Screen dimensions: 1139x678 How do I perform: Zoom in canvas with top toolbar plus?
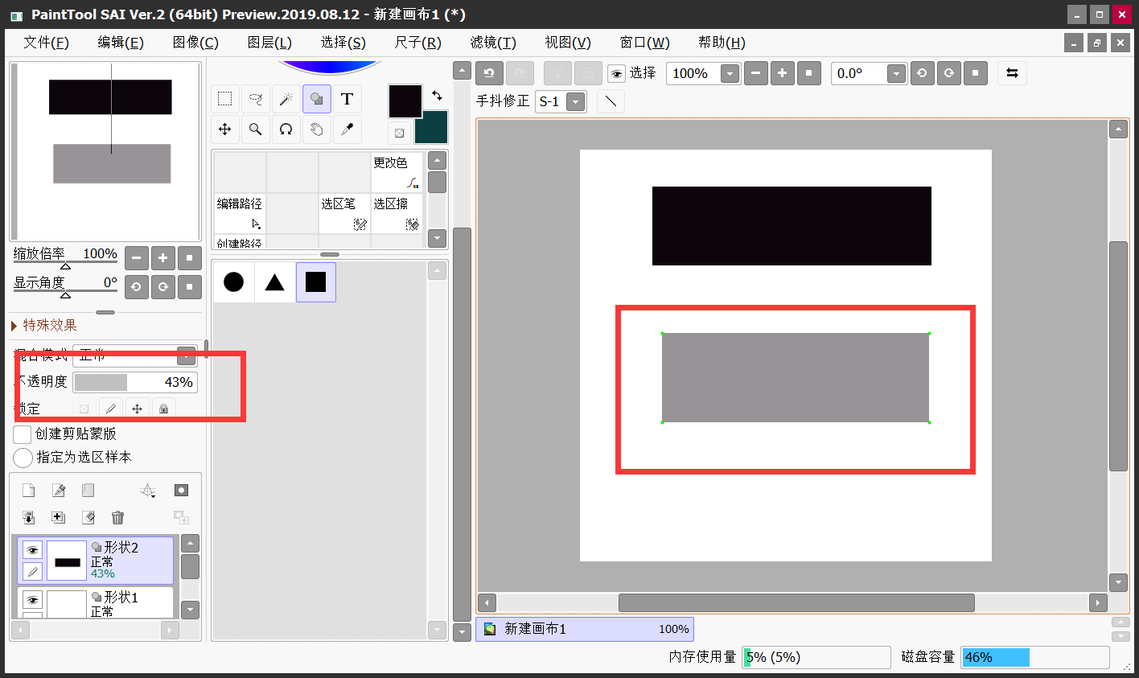point(782,73)
